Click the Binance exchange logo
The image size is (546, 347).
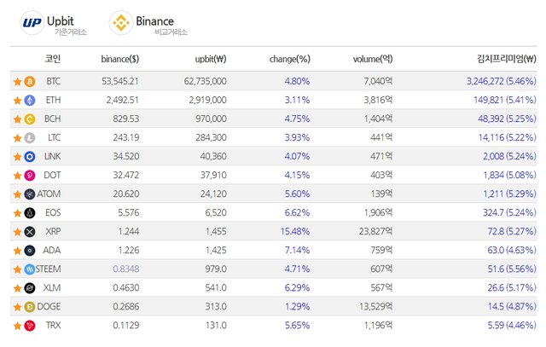click(x=121, y=23)
